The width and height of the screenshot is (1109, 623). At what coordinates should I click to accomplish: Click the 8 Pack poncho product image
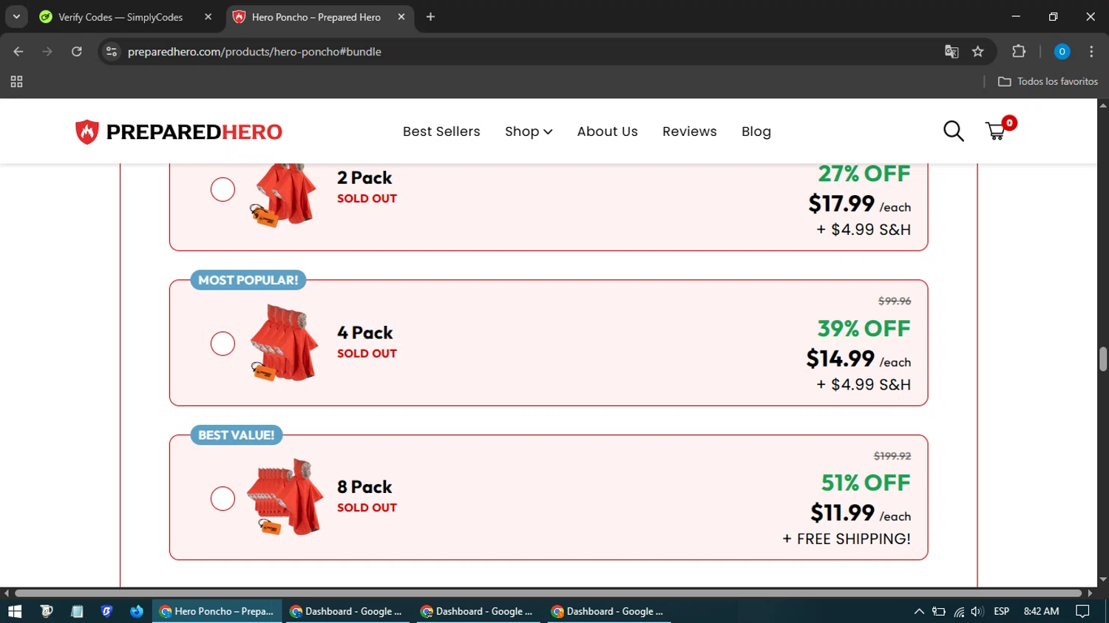[x=285, y=497]
